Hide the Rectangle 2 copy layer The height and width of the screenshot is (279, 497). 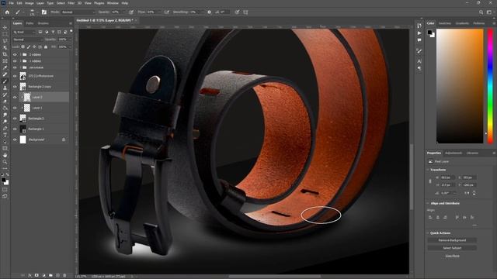(x=15, y=86)
